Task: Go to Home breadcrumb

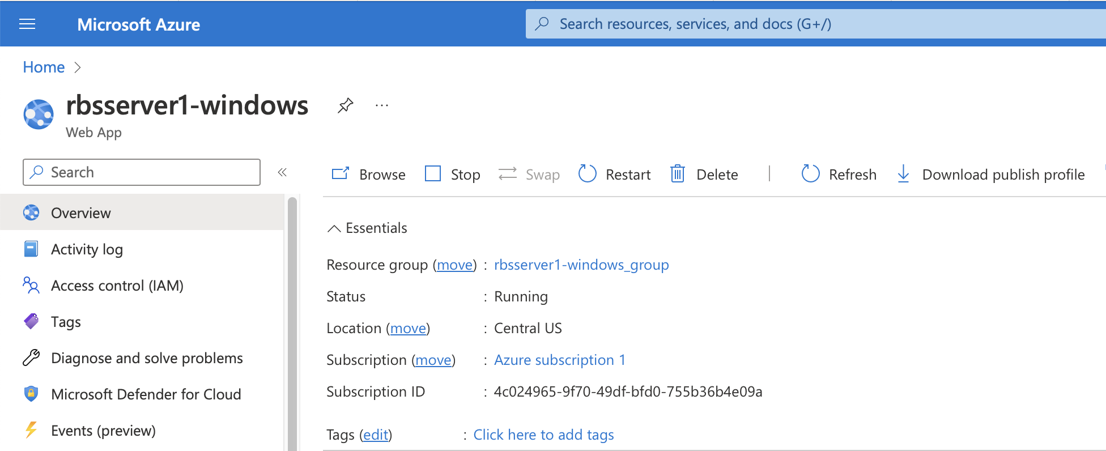Action: pos(44,67)
